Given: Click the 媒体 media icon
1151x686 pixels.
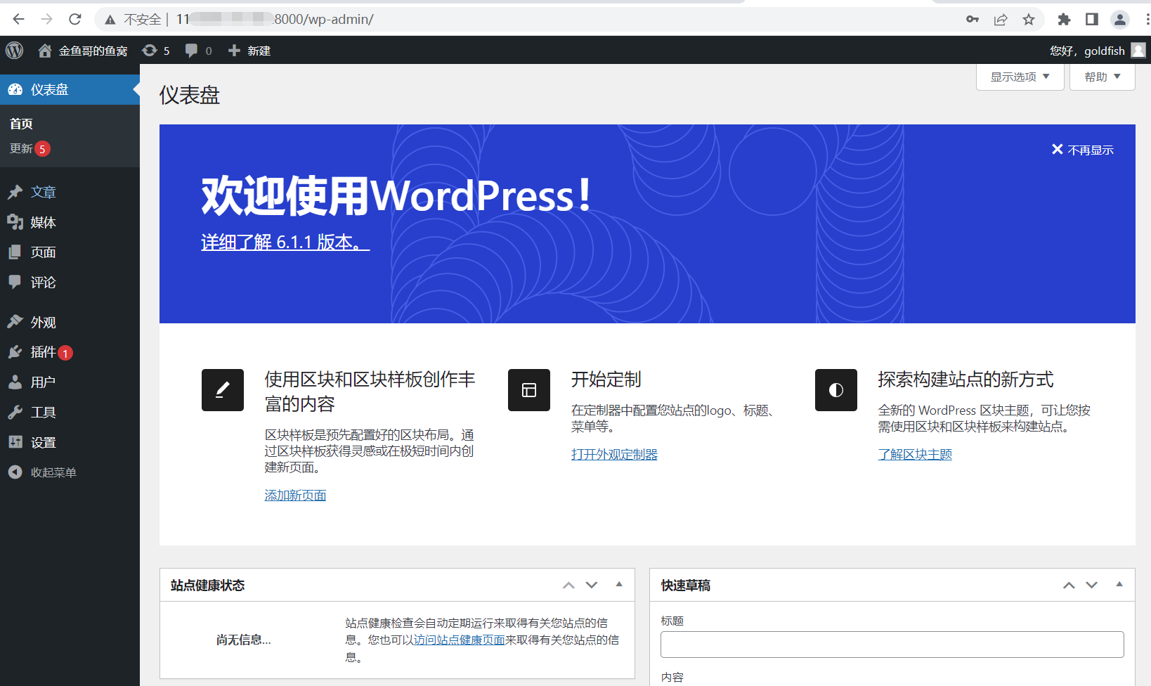Looking at the screenshot, I should click(15, 222).
